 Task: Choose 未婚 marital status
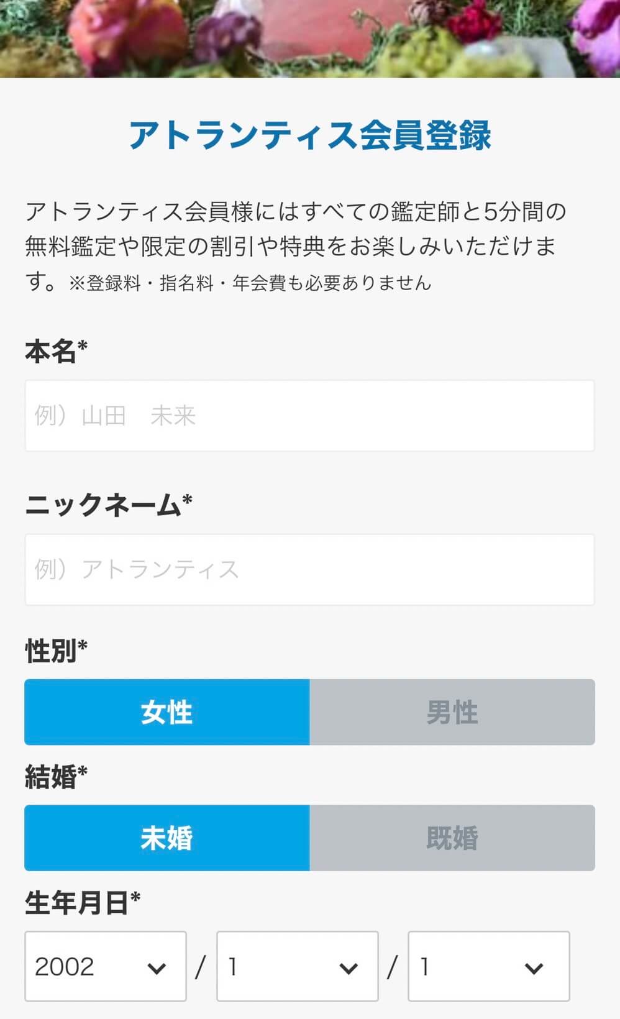pos(167,838)
